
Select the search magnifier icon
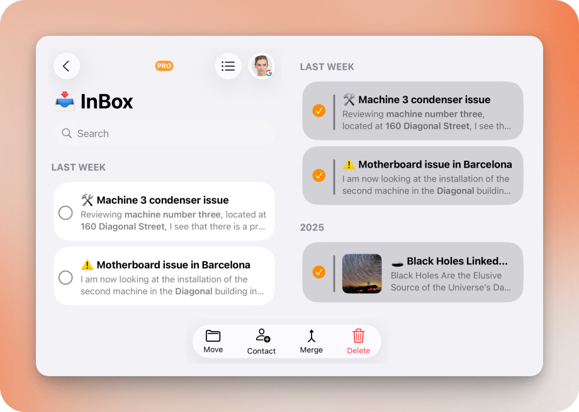[x=66, y=133]
